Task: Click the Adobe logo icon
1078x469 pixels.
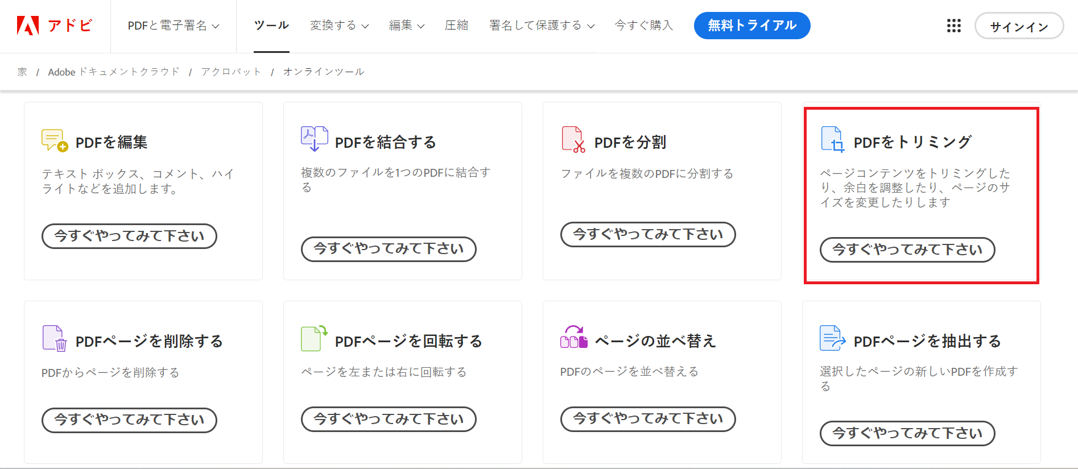Action: (x=28, y=26)
